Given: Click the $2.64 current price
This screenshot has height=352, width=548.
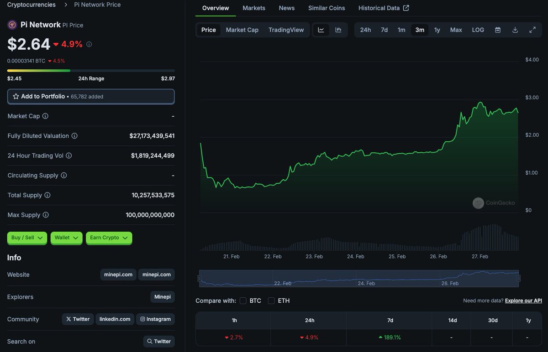Looking at the screenshot, I should 29,44.
